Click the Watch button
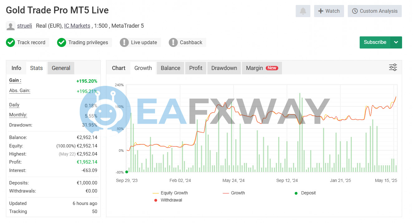The width and height of the screenshot is (413, 223). pos(329,11)
